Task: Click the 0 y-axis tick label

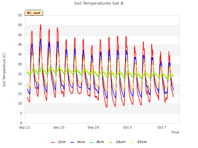Action: coord(21,123)
